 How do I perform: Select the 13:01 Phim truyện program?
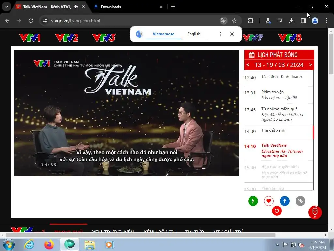pos(278,95)
